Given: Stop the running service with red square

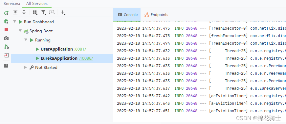Looking at the screenshot, I should click(6, 30).
